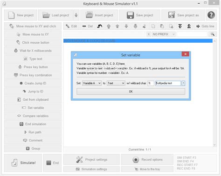Open the Load project button
This screenshot has height=176, width=221.
[x=55, y=15]
